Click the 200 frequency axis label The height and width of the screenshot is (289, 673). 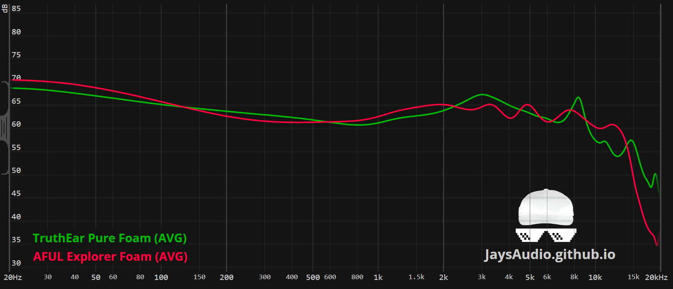[227, 278]
